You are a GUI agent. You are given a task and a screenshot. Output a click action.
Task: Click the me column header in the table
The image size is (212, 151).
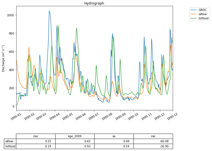[x=153, y=136]
